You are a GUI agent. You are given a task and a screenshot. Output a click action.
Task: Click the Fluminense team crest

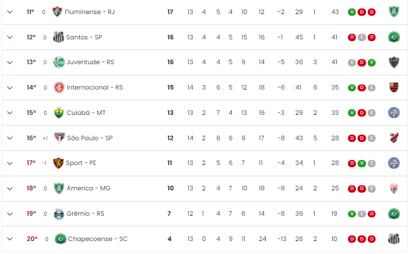pos(57,12)
